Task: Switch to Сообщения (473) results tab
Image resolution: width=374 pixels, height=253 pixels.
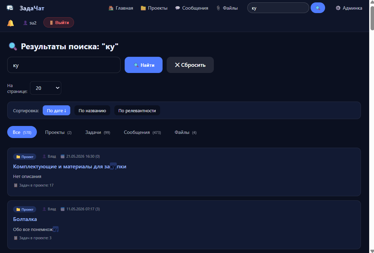Action: (142, 132)
